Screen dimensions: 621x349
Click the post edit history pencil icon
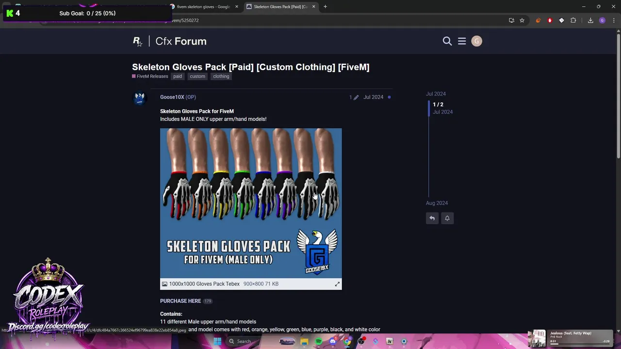click(x=356, y=97)
